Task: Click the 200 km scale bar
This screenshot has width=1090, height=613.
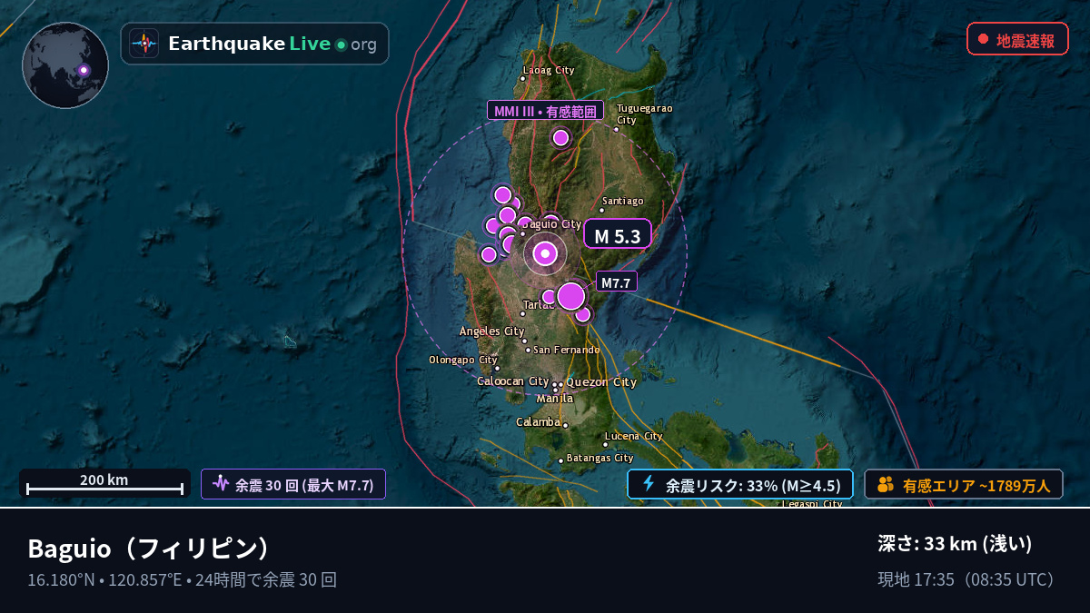Action: 104,483
